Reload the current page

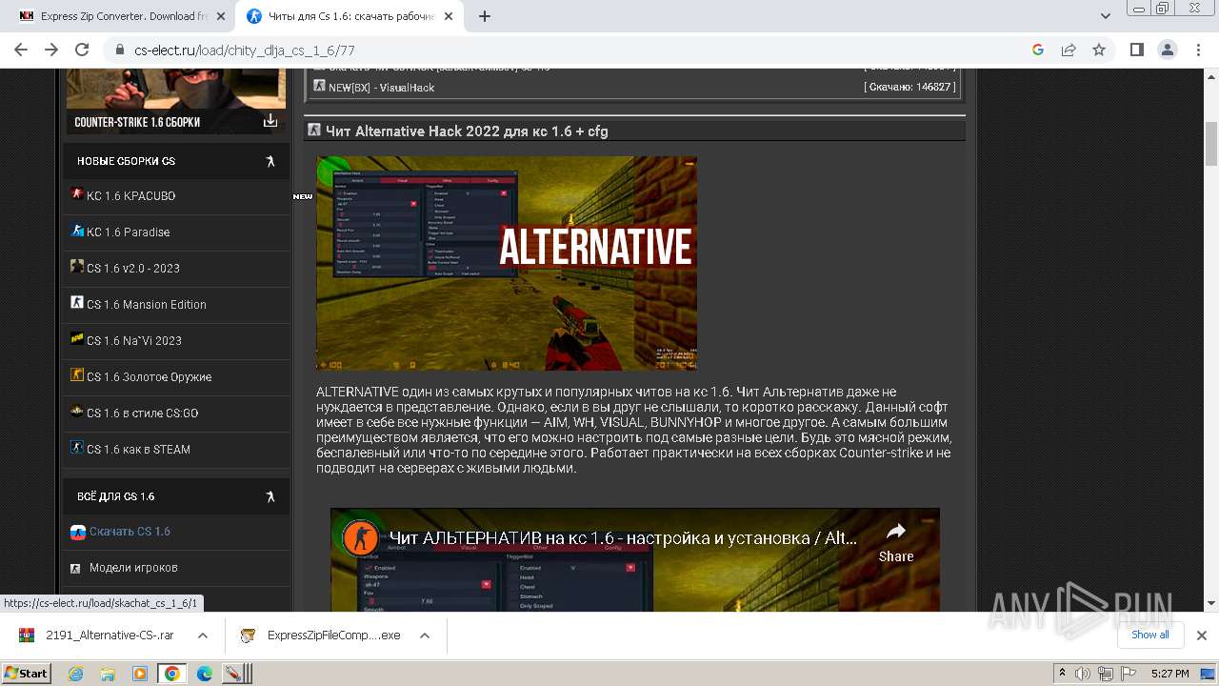(82, 50)
